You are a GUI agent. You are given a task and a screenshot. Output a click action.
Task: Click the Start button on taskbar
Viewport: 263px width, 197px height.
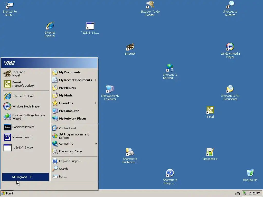7,193
